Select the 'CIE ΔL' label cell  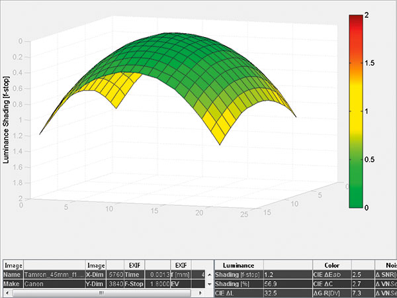tap(239, 293)
